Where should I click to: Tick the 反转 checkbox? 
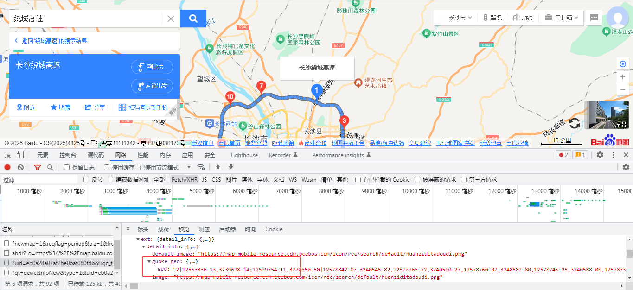[x=86, y=179]
